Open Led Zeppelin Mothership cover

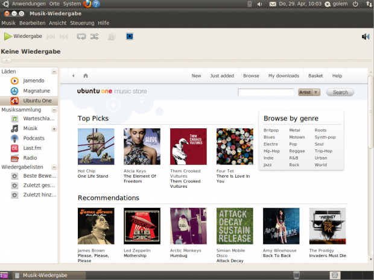[142, 226]
